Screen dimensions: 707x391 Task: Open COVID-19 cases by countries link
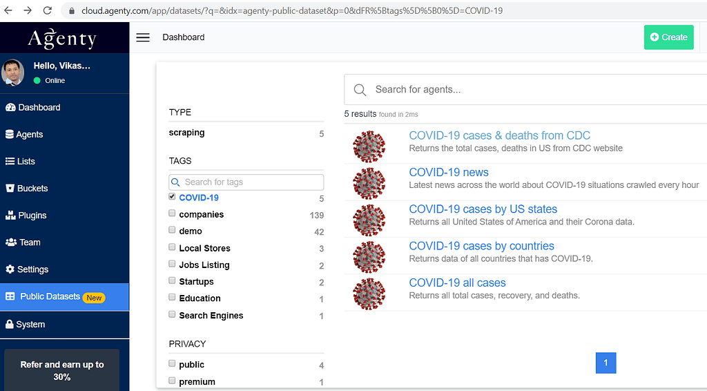(481, 246)
